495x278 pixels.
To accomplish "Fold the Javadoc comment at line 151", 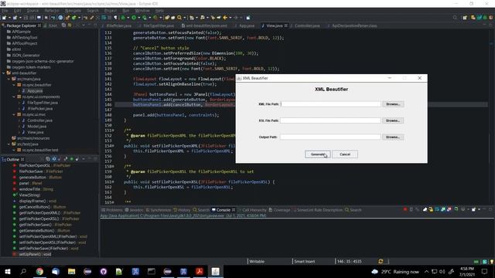I will point(114,131).
